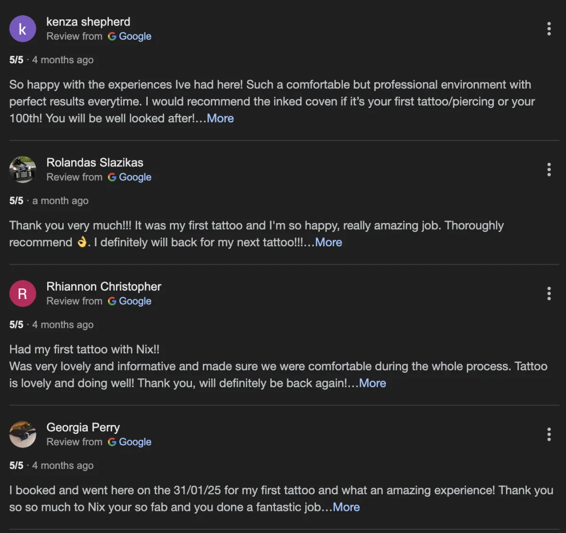Image resolution: width=566 pixels, height=533 pixels.
Task: Open options menu for Rhiannon Christopher's review
Action: [x=549, y=293]
